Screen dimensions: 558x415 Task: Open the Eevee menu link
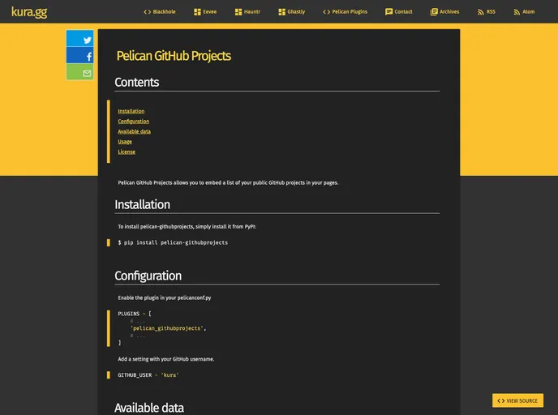tap(210, 11)
